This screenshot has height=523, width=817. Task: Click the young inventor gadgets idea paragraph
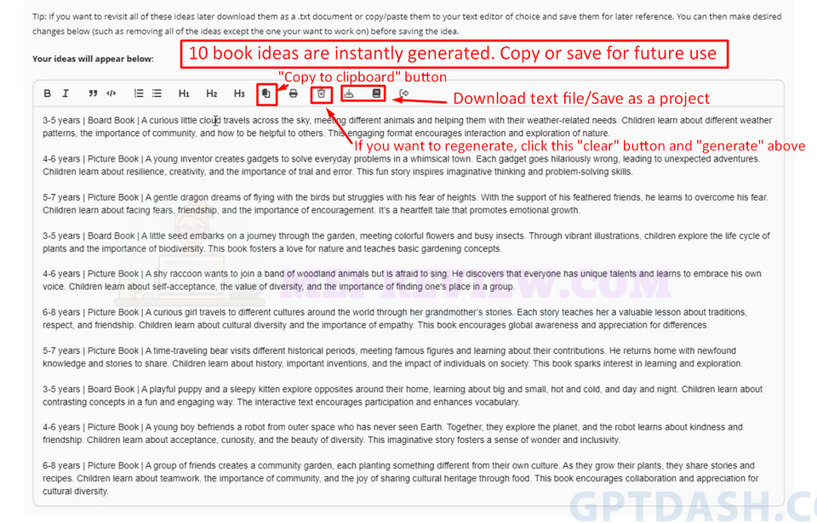(402, 165)
